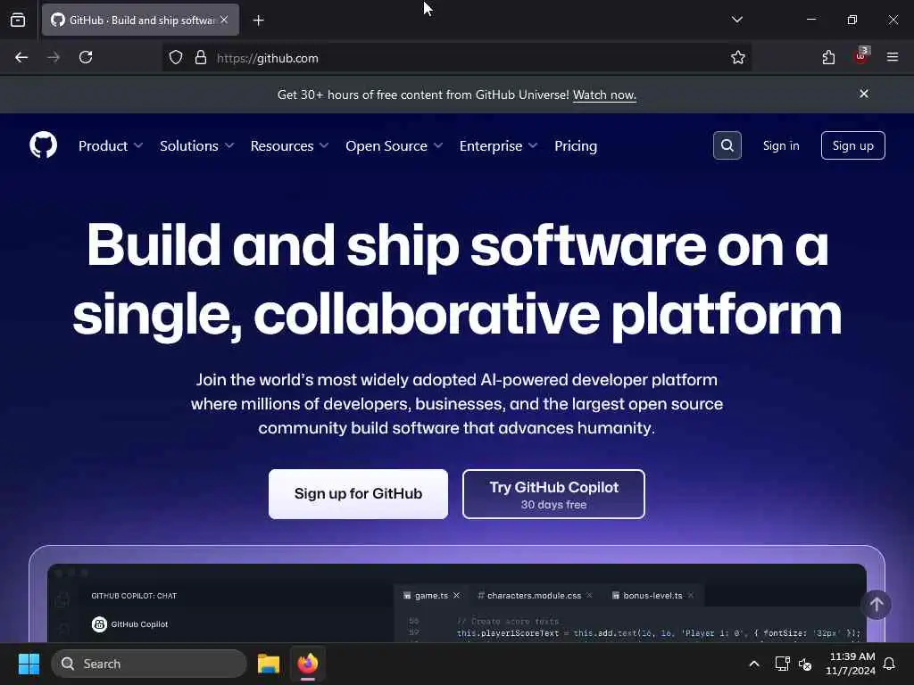Screen dimensions: 914x685
Task: Open the clock and date in taskbar
Action: [x=851, y=664]
